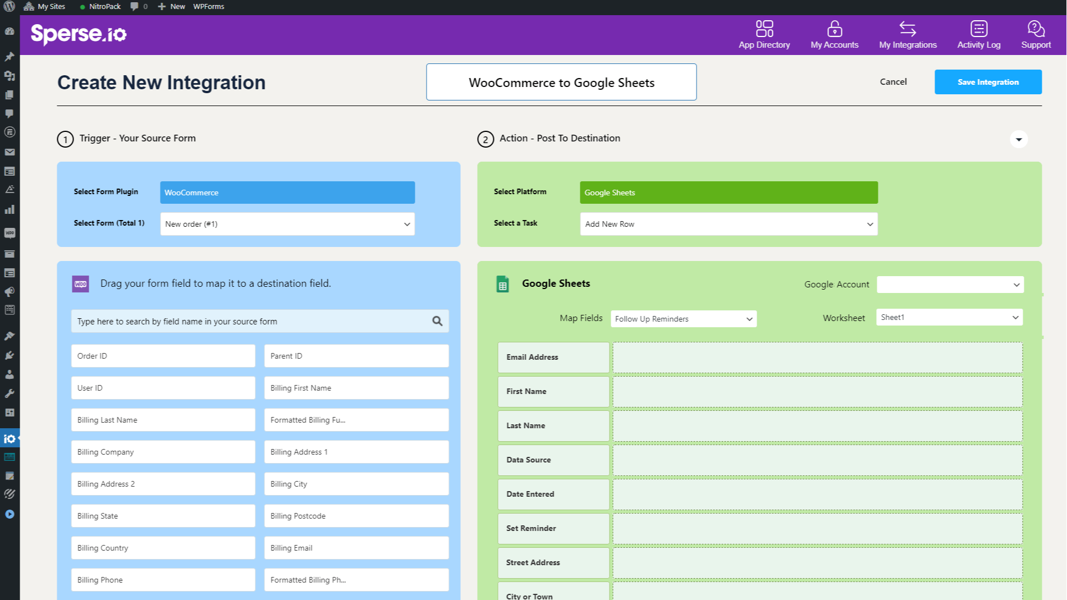Click the magnifier icon in the field search bar
Image resolution: width=1067 pixels, height=600 pixels.
437,321
